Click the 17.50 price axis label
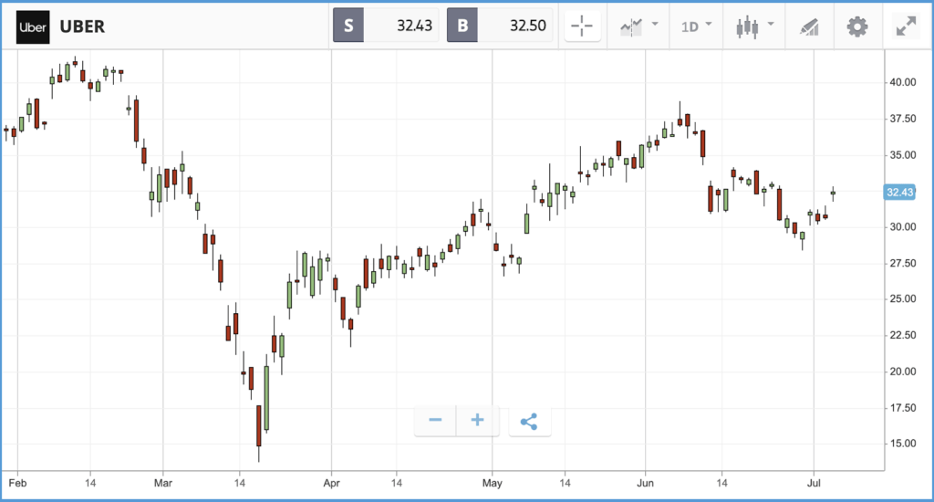934x502 pixels. 902,408
